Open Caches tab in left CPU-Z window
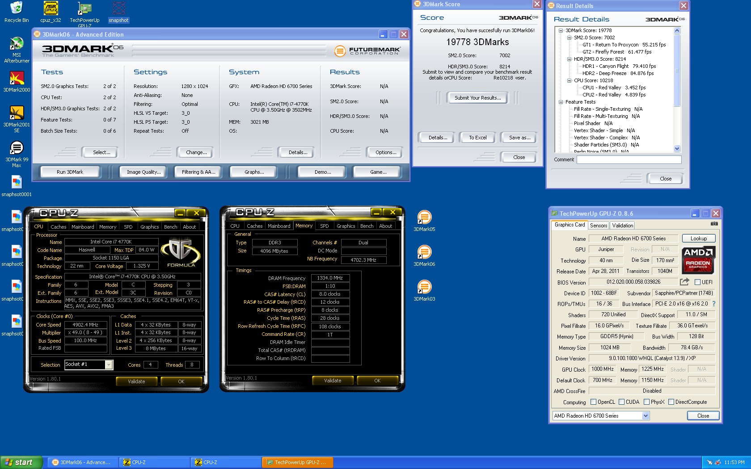751x469 pixels. (59, 227)
